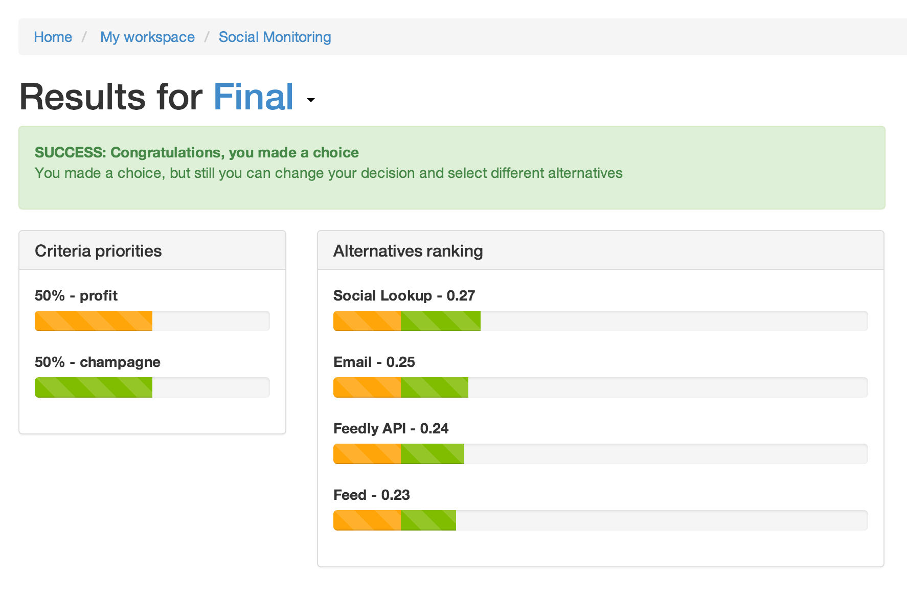Expand the dropdown caret beside Final
Image resolution: width=907 pixels, height=598 pixels.
point(310,100)
